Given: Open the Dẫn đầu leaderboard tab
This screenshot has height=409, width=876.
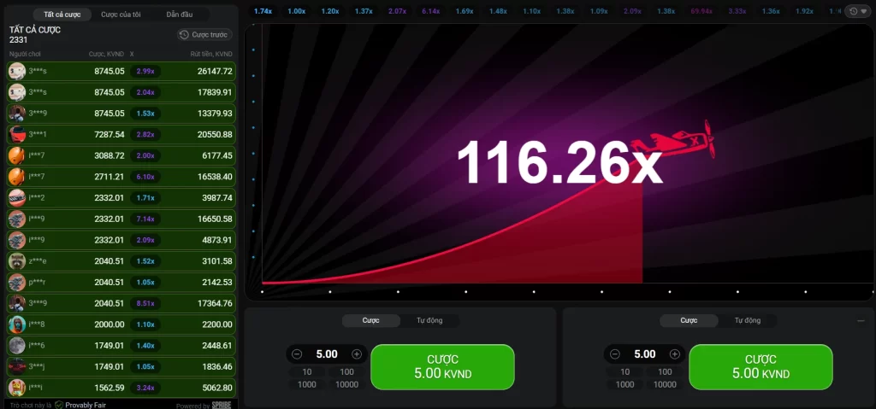Looking at the screenshot, I should click(x=180, y=15).
